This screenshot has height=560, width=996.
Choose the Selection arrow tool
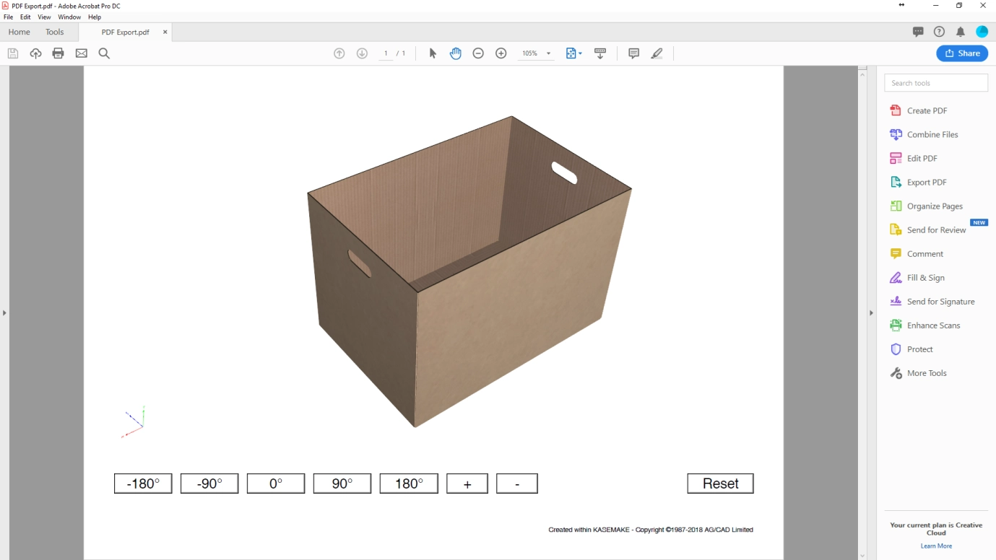[433, 53]
